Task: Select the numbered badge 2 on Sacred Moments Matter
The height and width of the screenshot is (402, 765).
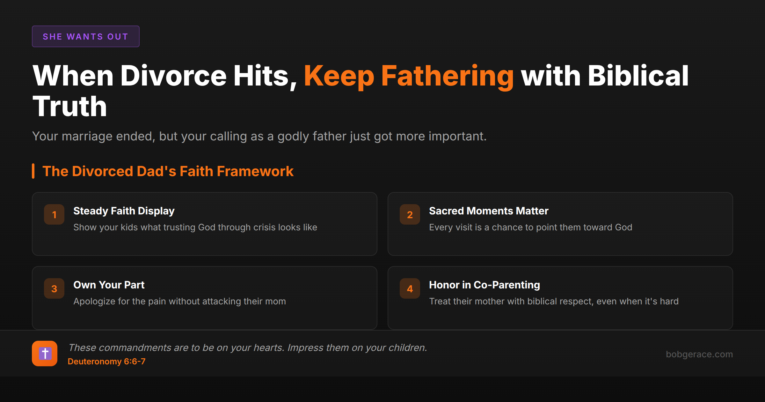Action: click(410, 214)
